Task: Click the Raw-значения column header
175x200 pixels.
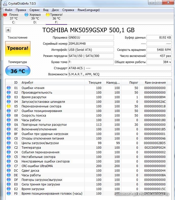Action: click(153, 83)
